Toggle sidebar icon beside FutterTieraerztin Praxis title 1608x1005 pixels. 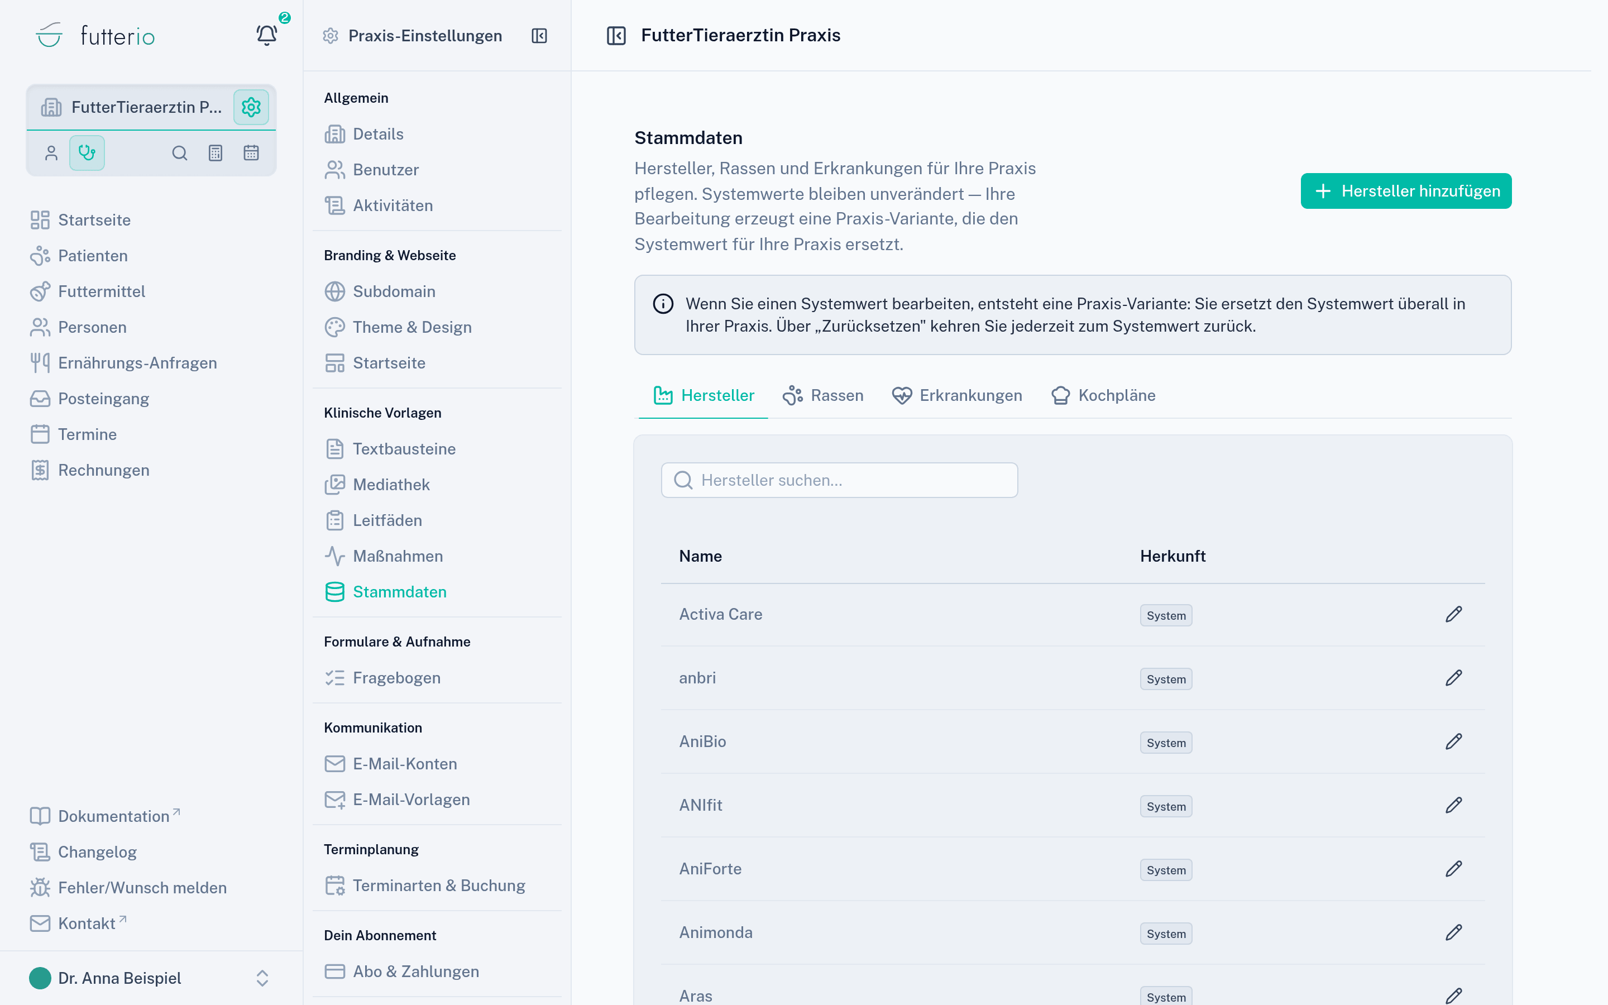(x=616, y=35)
